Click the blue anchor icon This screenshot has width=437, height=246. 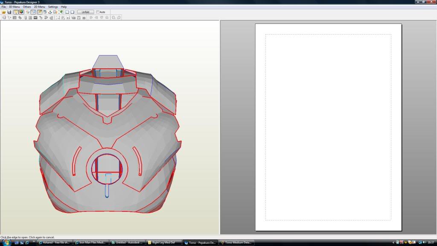click(x=50, y=12)
